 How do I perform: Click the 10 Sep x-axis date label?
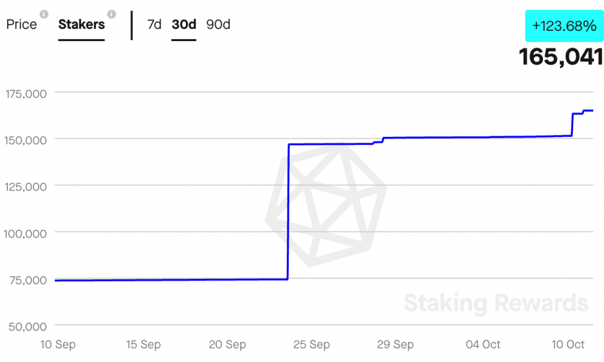coord(58,345)
